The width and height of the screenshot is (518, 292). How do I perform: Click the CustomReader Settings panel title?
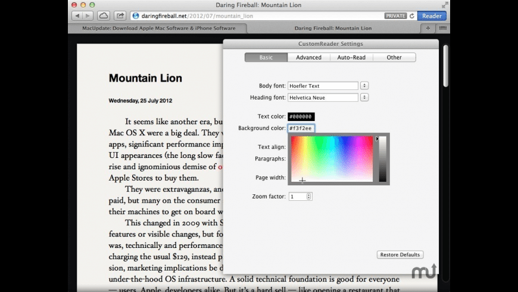[330, 44]
